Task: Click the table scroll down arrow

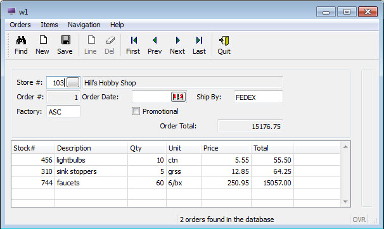Action: (x=345, y=202)
